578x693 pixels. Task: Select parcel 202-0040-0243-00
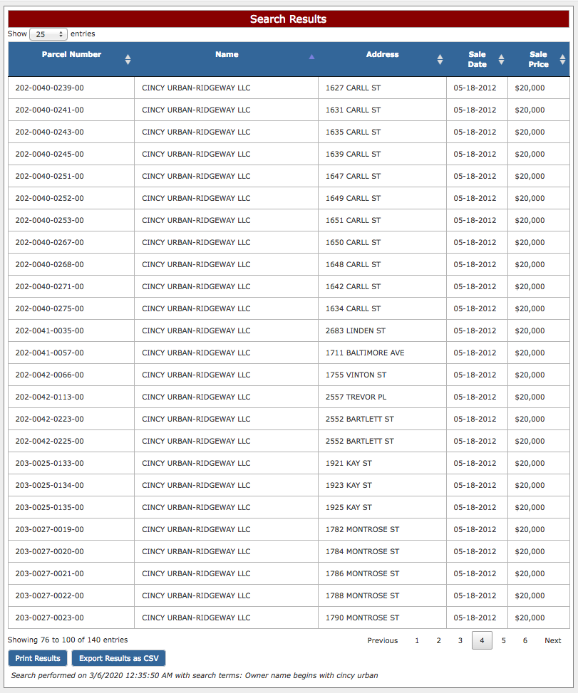coord(49,132)
